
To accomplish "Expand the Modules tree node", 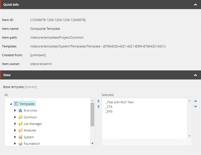I will [x=15, y=131].
